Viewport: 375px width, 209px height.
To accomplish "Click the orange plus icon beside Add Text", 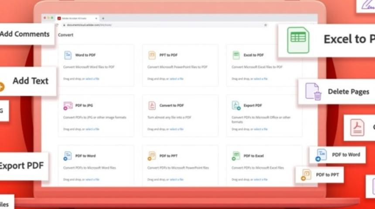I will point(2,87).
